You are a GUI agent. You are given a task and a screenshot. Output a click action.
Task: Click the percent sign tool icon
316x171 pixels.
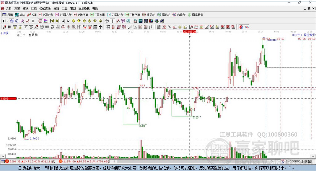[169, 27]
